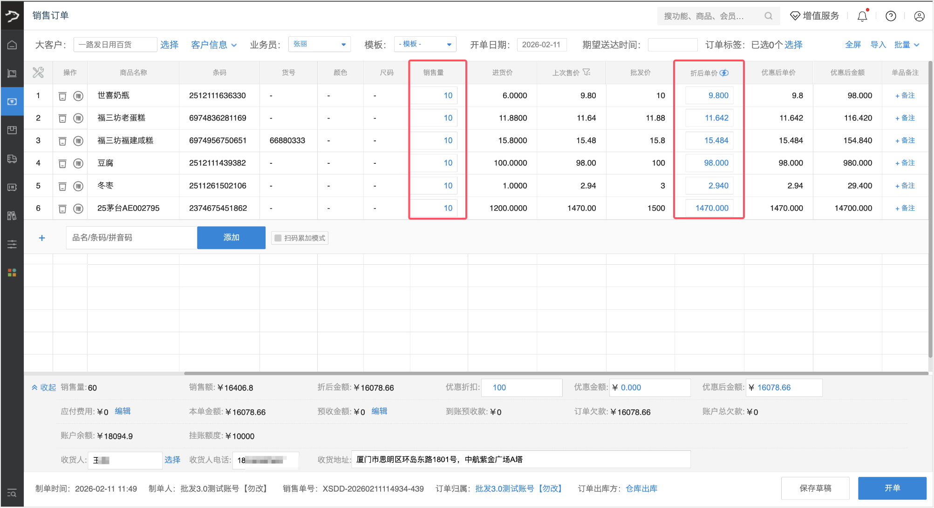Image resolution: width=934 pixels, height=508 pixels.
Task: Open the table column settings wrench icon
Action: tap(38, 73)
